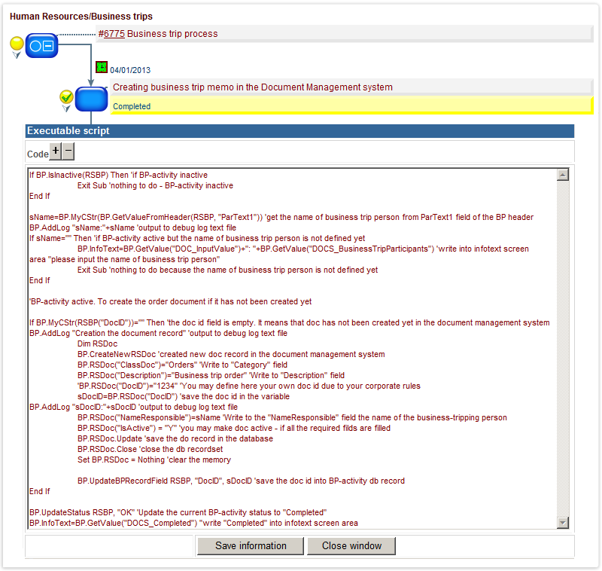Click the Business trip process title
602x571 pixels.
click(x=172, y=34)
